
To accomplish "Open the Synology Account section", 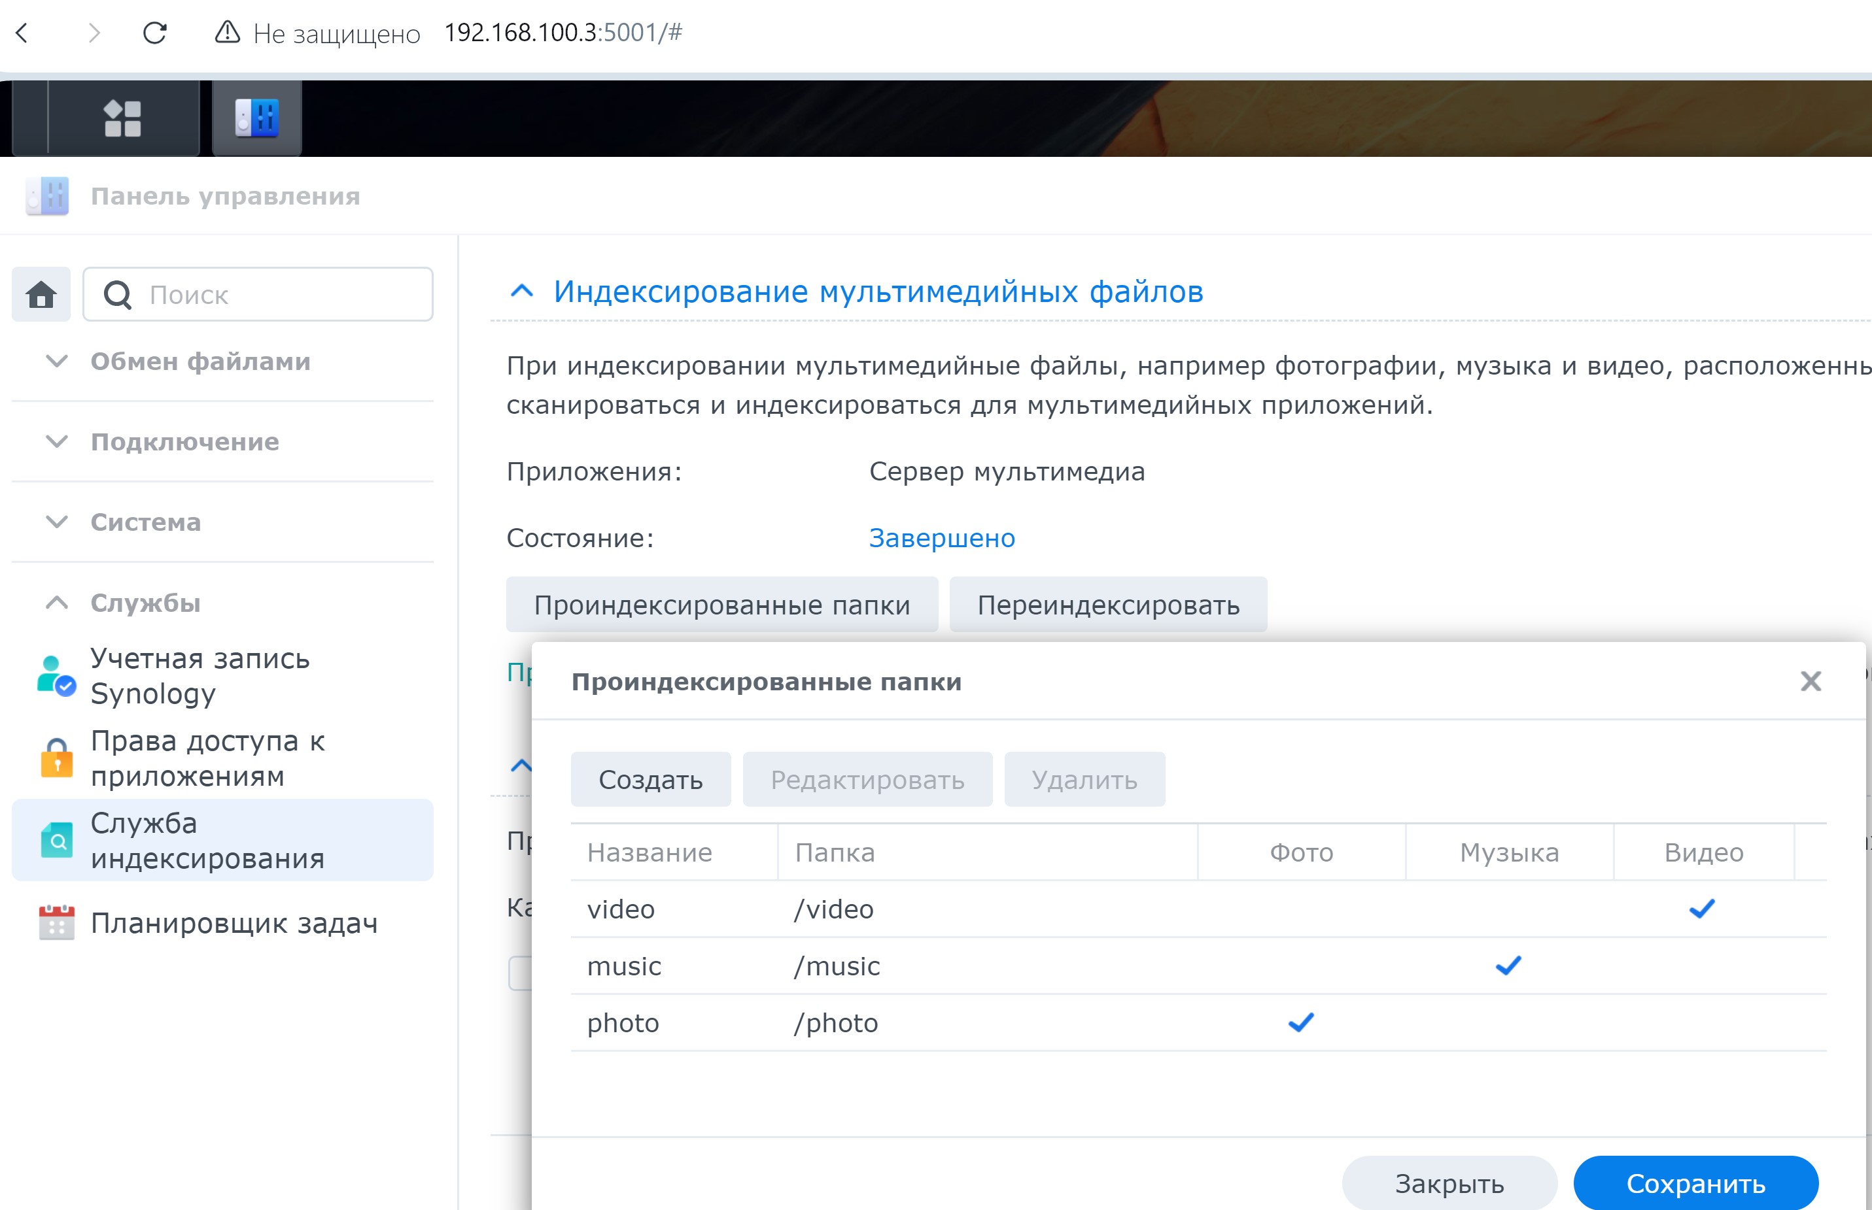I will pos(199,676).
